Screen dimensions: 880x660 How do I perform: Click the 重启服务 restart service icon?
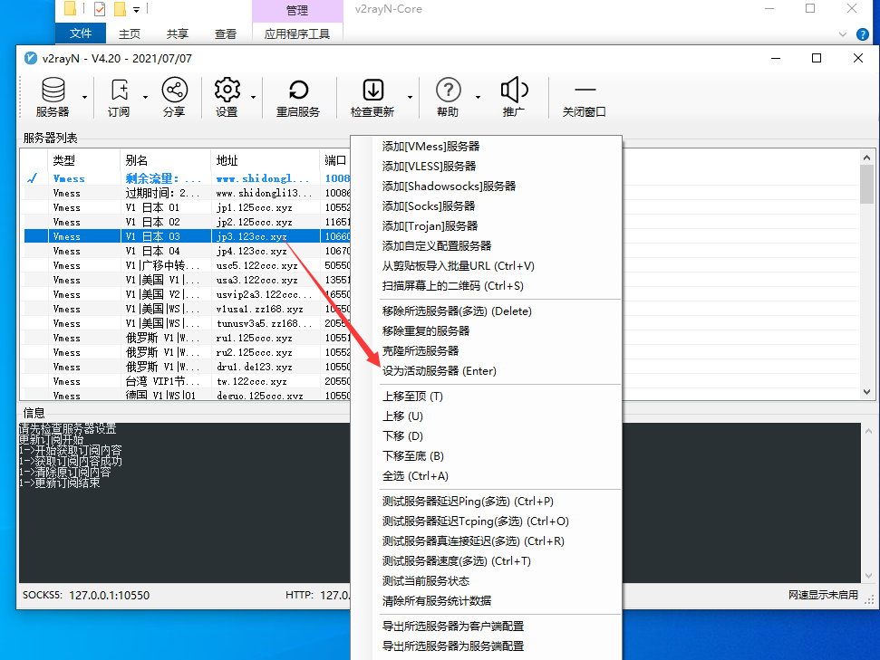(x=298, y=97)
